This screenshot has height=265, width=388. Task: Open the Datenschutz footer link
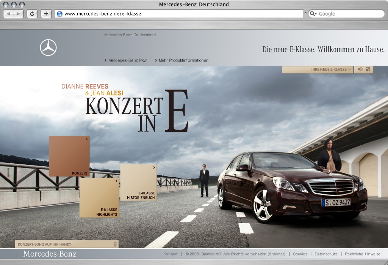(325, 254)
